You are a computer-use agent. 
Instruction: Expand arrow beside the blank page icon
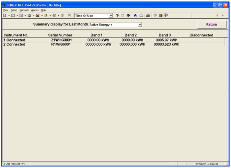(9, 16)
